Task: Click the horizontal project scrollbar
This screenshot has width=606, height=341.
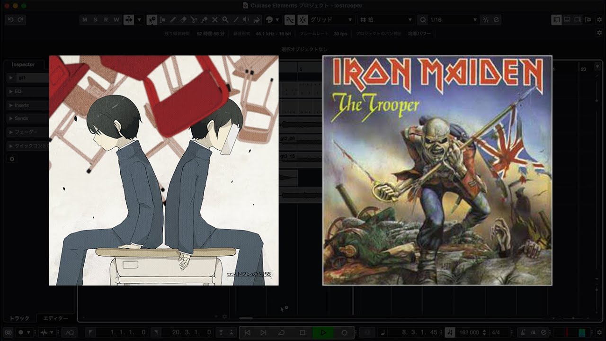Action: (x=246, y=318)
